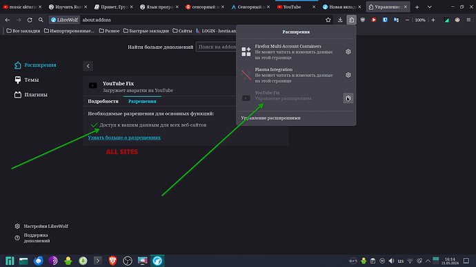Open settings gear for Firefox Multi-Account Containers
Screen dimensions: 476x267
pos(348,52)
